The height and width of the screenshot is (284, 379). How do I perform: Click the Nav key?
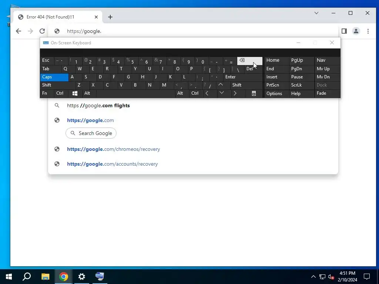327,61
